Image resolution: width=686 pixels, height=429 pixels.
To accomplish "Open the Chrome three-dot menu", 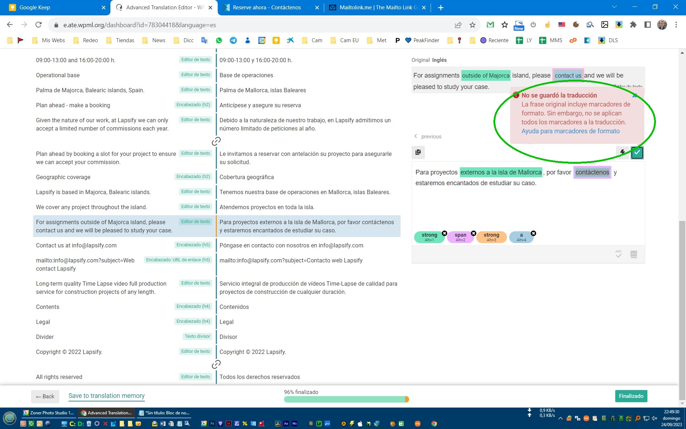I will (676, 25).
